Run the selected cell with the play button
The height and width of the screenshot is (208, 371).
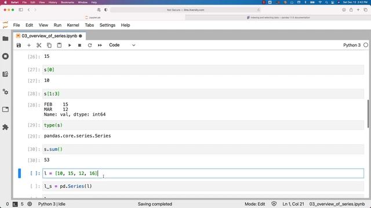point(70,45)
